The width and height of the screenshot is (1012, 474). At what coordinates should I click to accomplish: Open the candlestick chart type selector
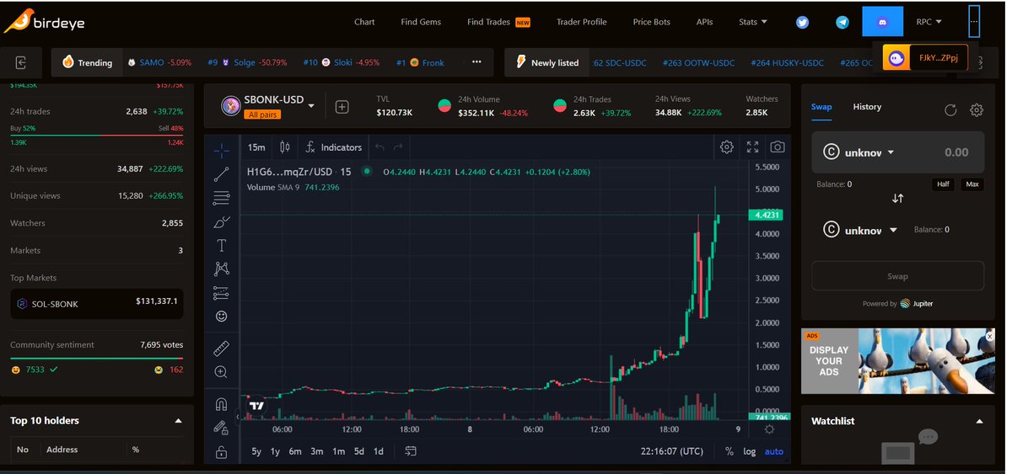285,147
